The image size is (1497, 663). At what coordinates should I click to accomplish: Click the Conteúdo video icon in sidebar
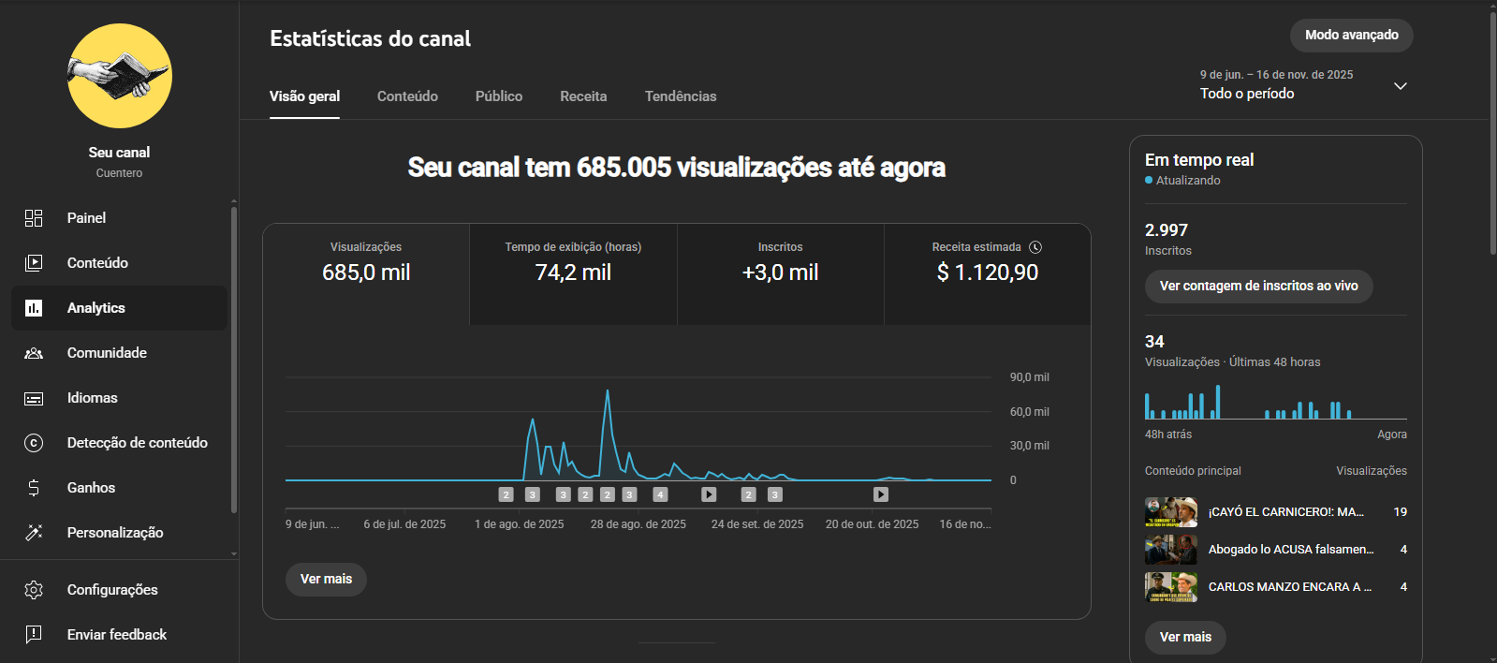coord(34,263)
